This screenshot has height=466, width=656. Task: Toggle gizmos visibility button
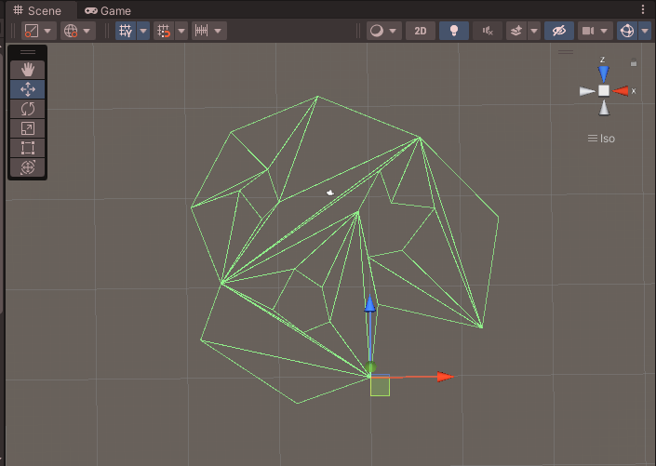click(627, 31)
